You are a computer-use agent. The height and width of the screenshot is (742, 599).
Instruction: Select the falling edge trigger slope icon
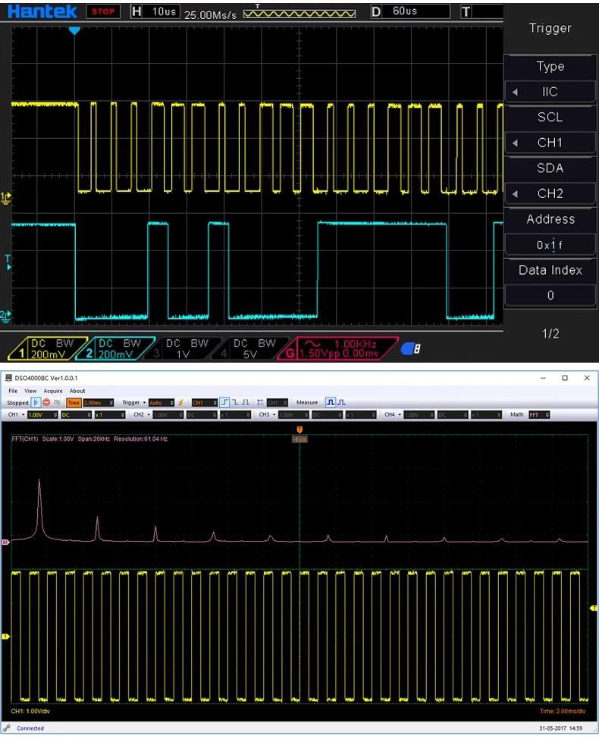[x=236, y=403]
